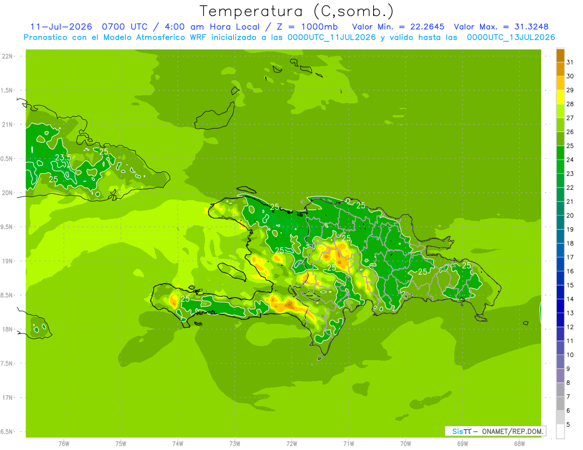Screen dimensions: 583x450
Task: Click the "74W" longitude axis label
Action: pyautogui.click(x=178, y=444)
